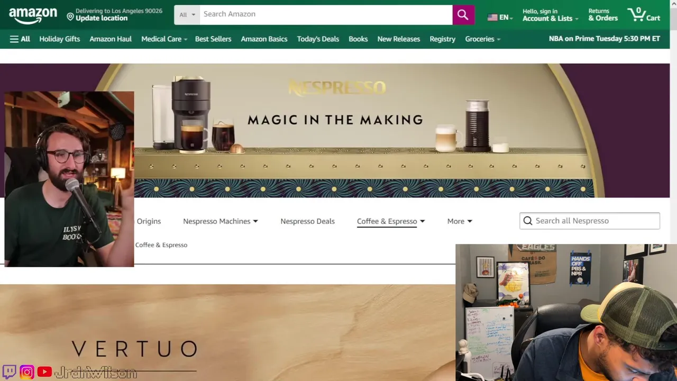This screenshot has height=381, width=677.
Task: Open Today's Deals
Action: pos(318,39)
